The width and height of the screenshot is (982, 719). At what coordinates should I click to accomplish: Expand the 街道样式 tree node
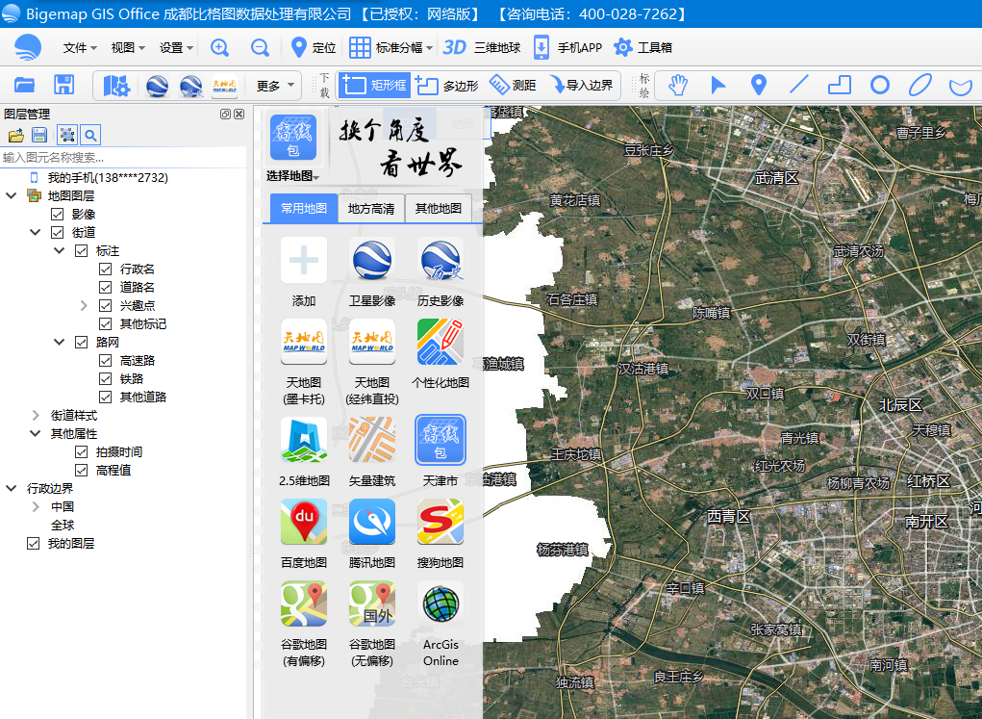[36, 415]
